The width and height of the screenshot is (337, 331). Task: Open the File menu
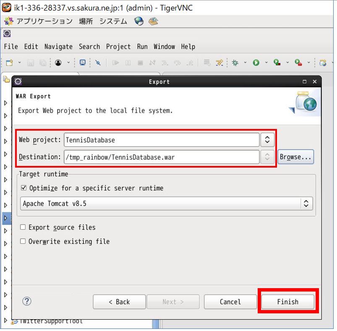coord(11,47)
